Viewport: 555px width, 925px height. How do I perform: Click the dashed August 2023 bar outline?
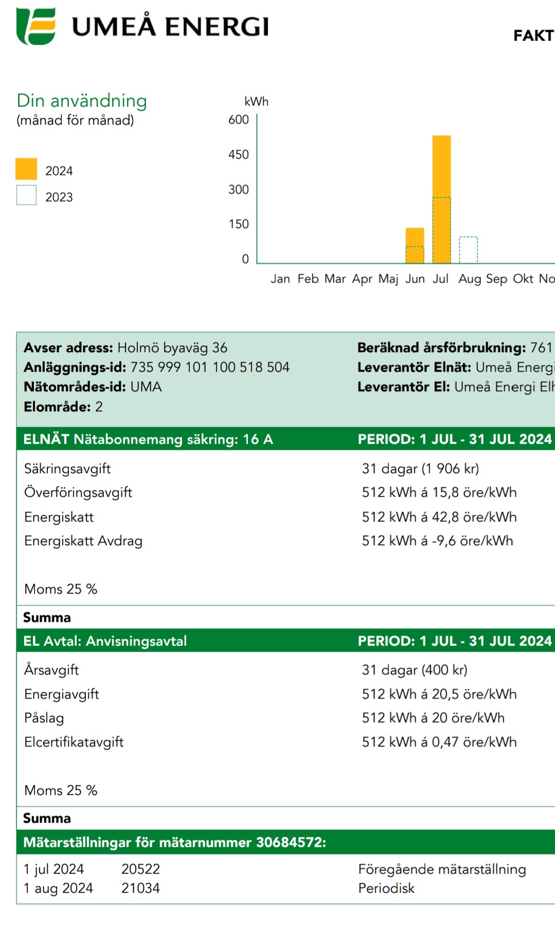(x=468, y=250)
